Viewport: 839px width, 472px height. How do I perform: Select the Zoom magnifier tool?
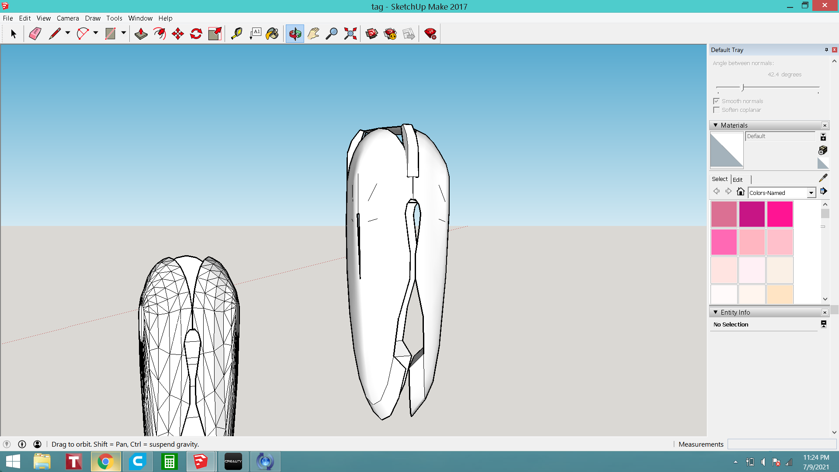point(332,34)
